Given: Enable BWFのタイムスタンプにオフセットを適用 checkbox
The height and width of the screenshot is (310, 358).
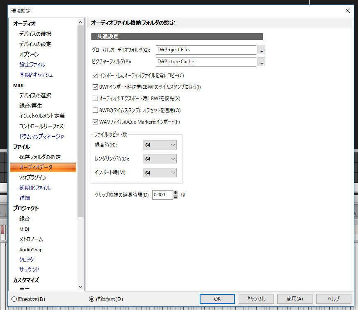Looking at the screenshot, I should (96, 110).
